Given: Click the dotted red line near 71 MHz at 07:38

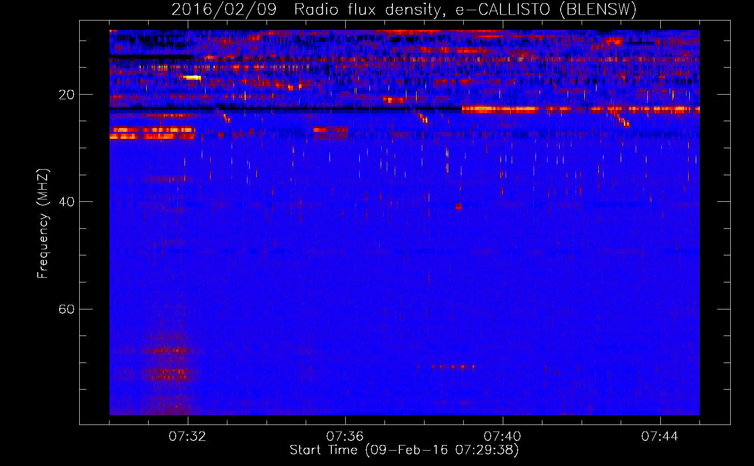Looking at the screenshot, I should coord(446,367).
